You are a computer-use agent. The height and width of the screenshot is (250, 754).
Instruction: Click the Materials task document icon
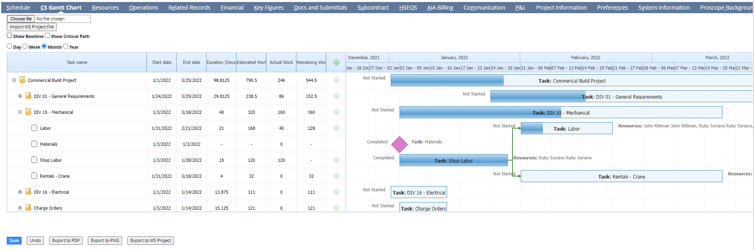34,144
